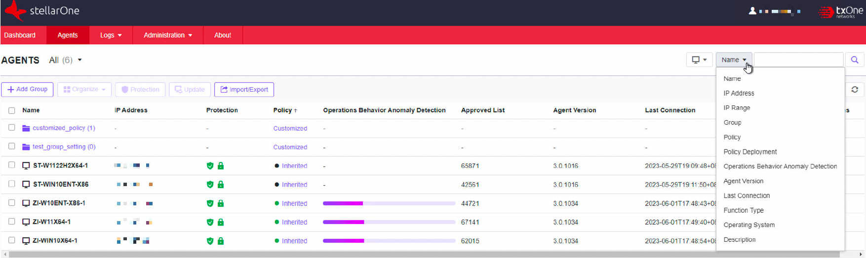Click the refresh icon beside the table
The width and height of the screenshot is (866, 258).
[x=855, y=90]
